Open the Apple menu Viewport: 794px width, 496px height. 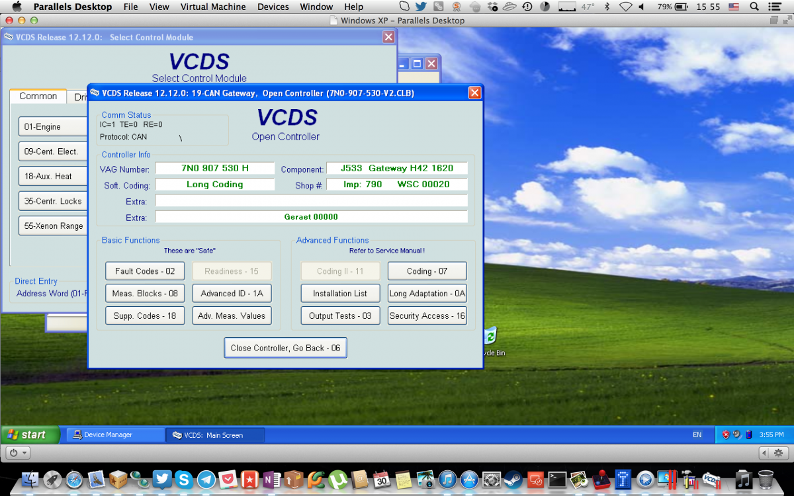click(17, 7)
